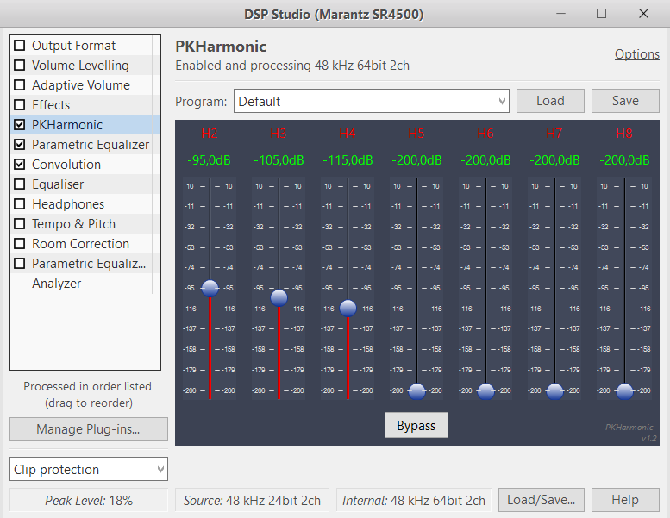Select the Room Correction list entry
This screenshot has width=670, height=518.
(x=81, y=243)
